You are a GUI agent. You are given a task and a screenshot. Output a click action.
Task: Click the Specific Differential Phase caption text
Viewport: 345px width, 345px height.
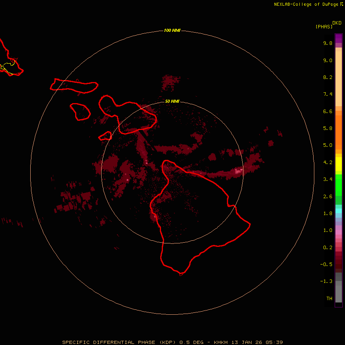(x=172, y=342)
